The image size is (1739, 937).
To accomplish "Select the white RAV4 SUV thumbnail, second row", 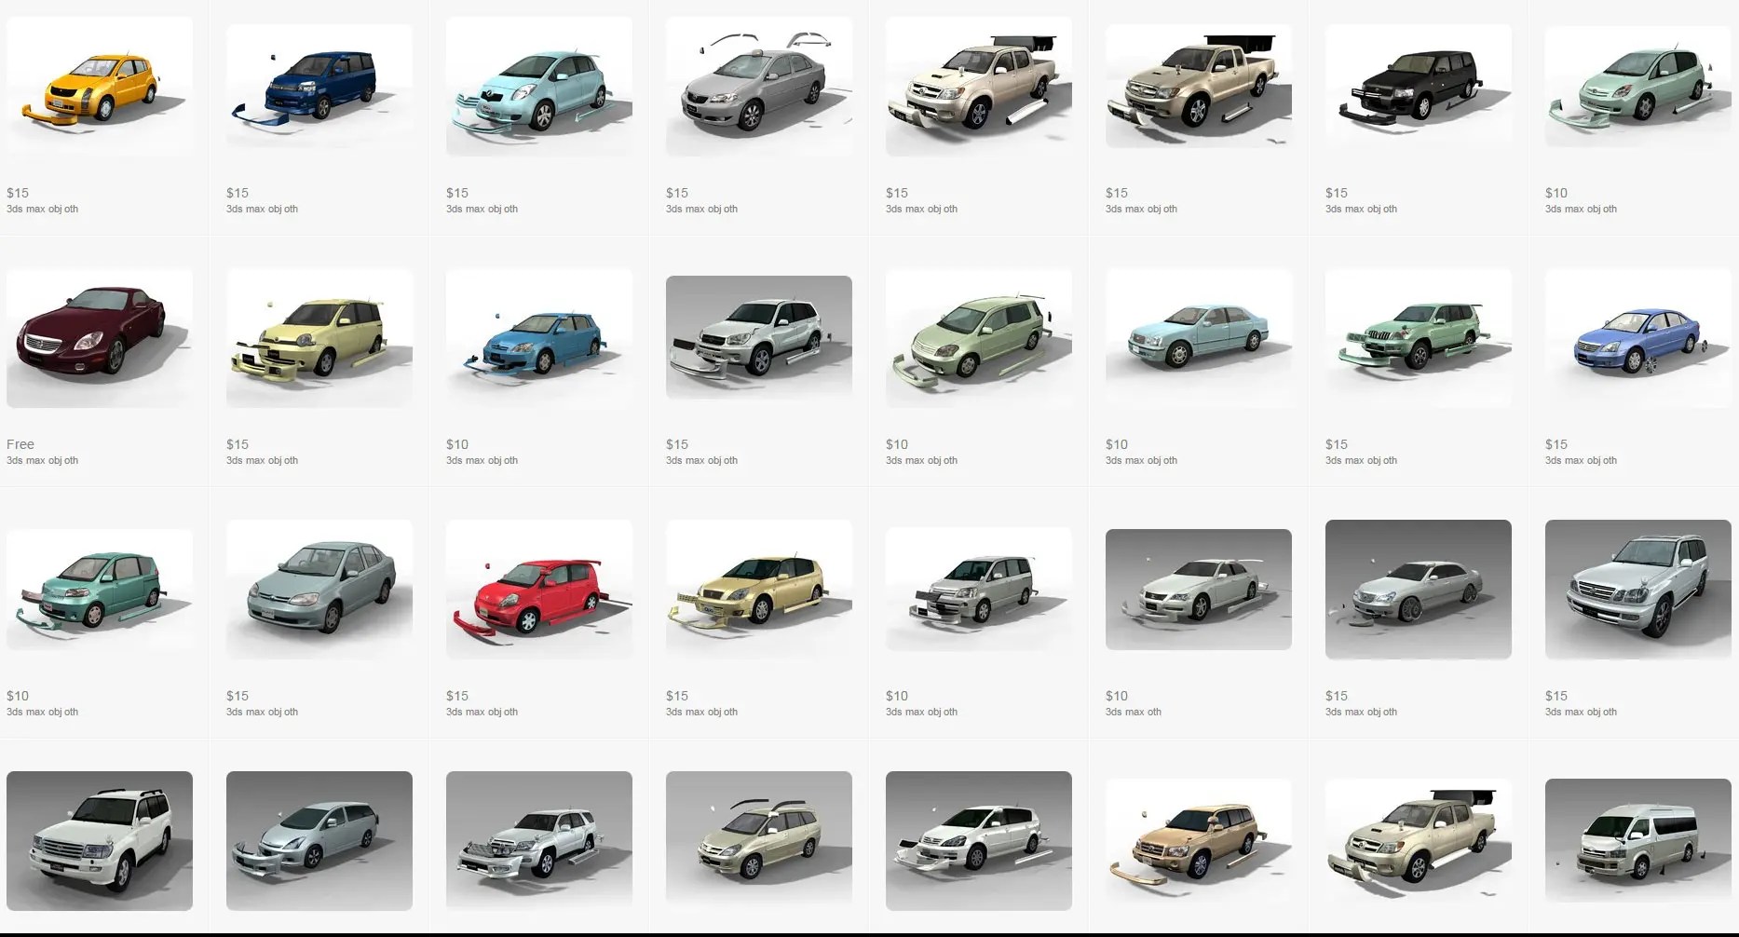I will pyautogui.click(x=758, y=337).
